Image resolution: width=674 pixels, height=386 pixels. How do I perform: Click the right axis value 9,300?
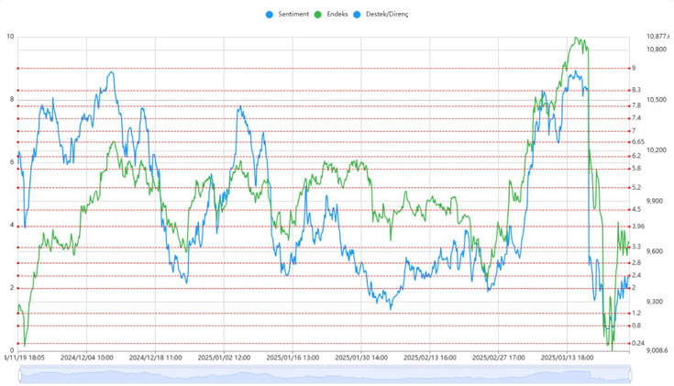coord(655,302)
